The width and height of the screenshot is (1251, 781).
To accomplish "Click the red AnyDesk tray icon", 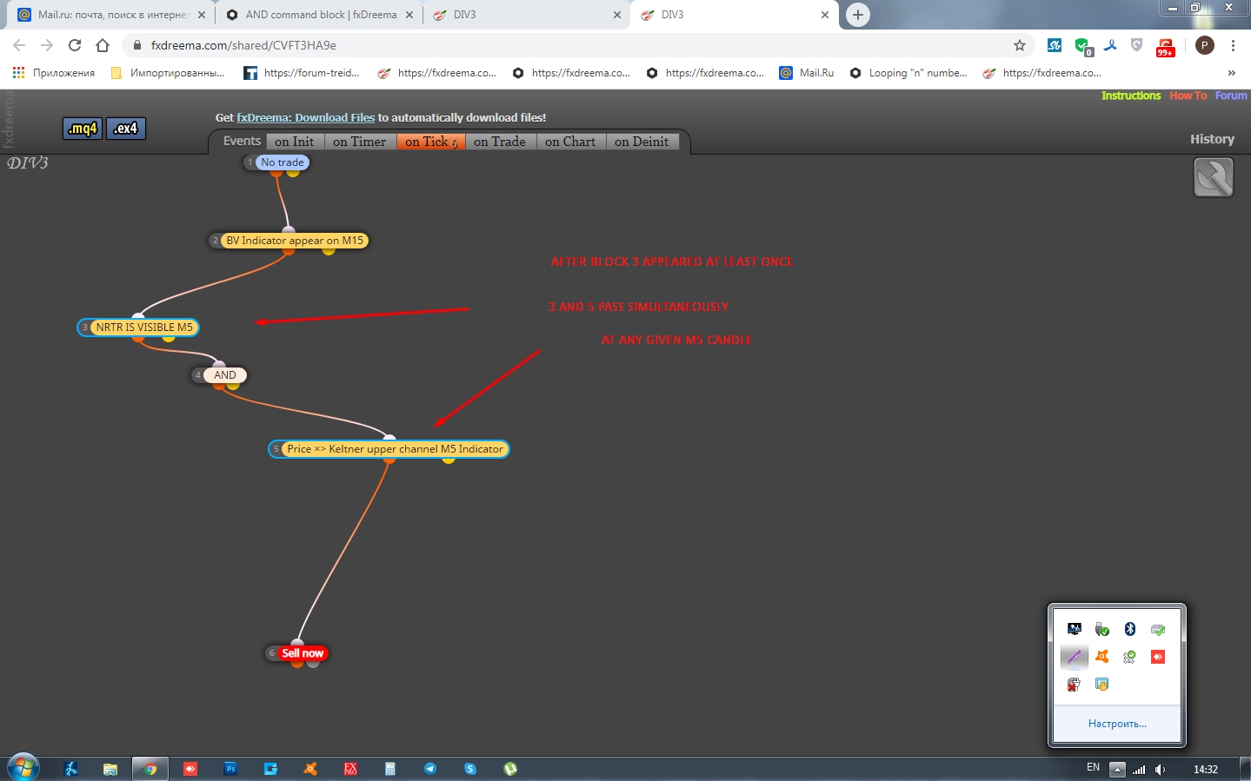I will [x=1158, y=657].
